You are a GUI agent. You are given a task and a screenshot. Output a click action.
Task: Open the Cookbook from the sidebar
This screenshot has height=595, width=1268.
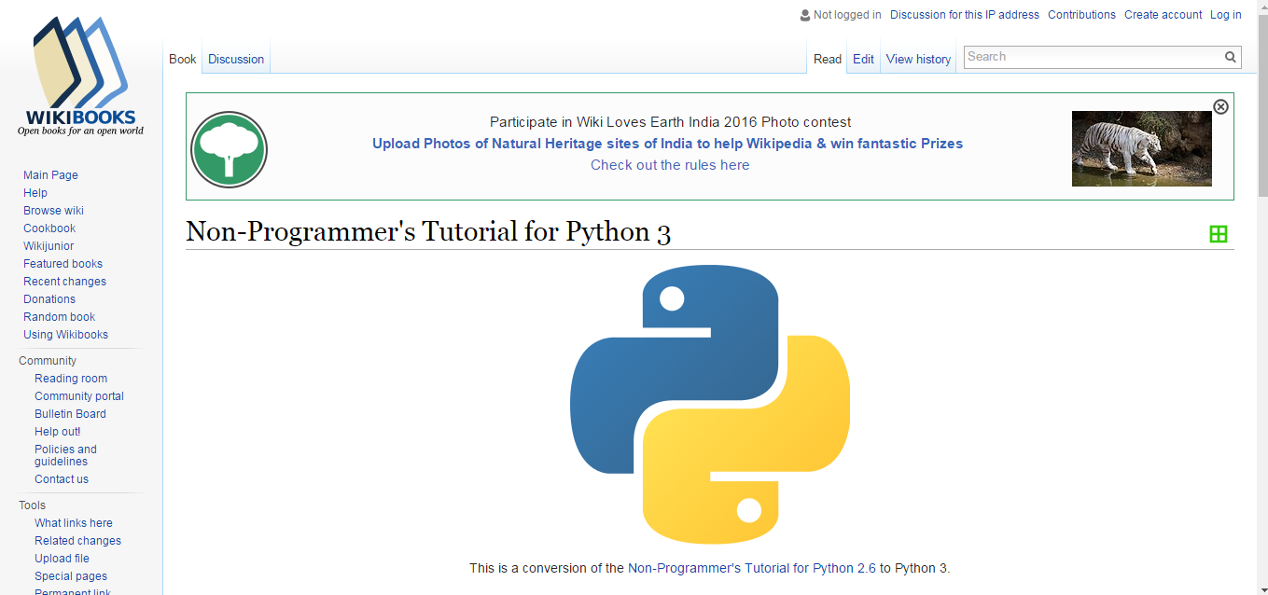coord(49,228)
